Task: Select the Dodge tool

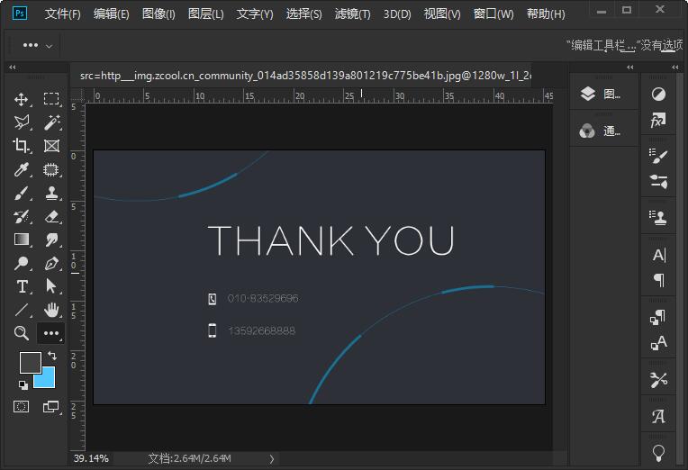Action: click(21, 263)
